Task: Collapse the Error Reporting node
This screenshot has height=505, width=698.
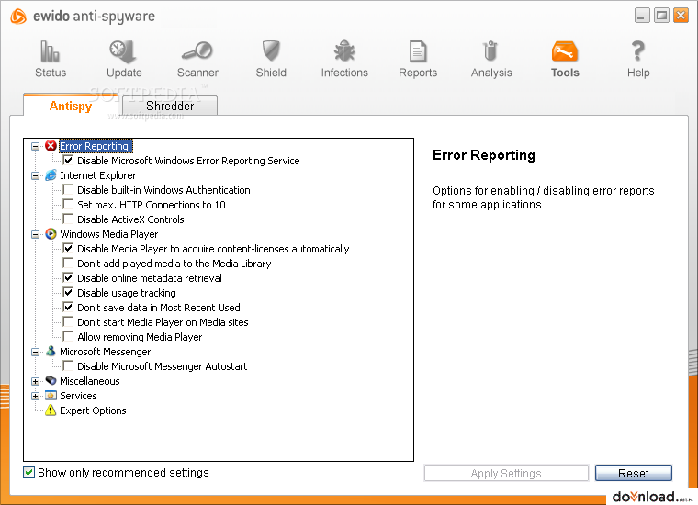Action: pyautogui.click(x=35, y=146)
